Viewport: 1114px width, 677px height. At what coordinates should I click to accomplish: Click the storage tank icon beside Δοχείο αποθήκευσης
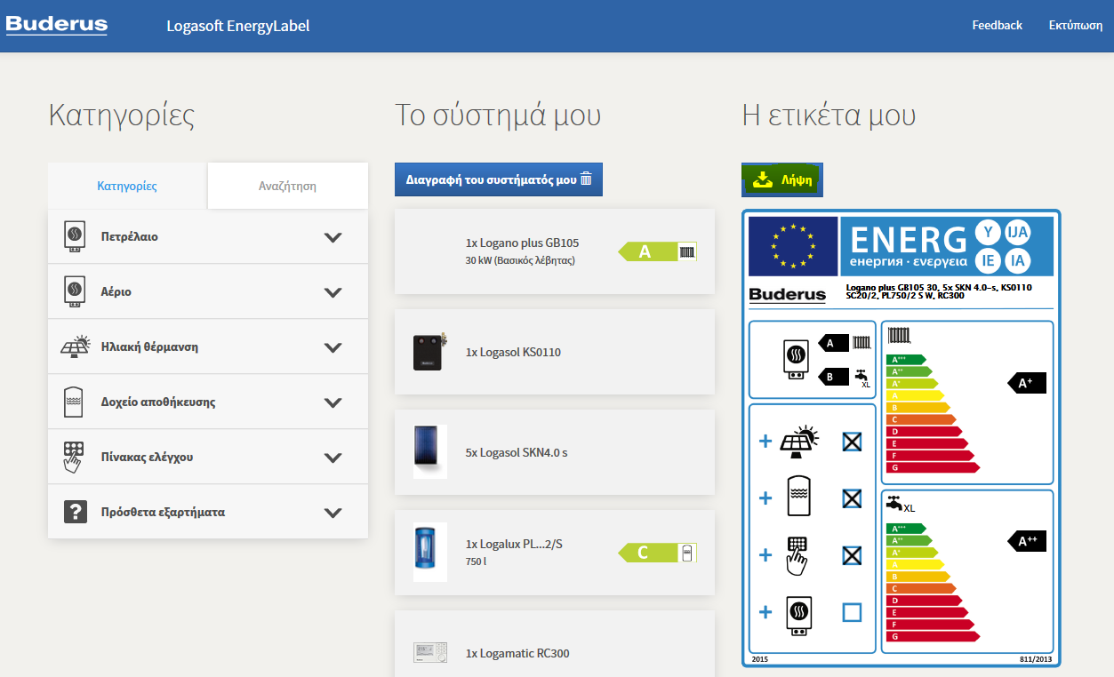coord(75,402)
